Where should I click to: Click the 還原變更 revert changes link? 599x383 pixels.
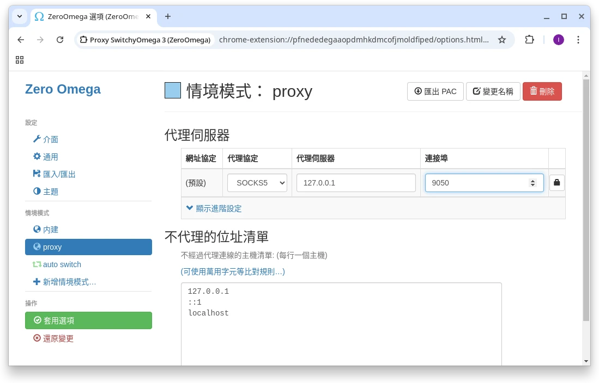coord(53,338)
